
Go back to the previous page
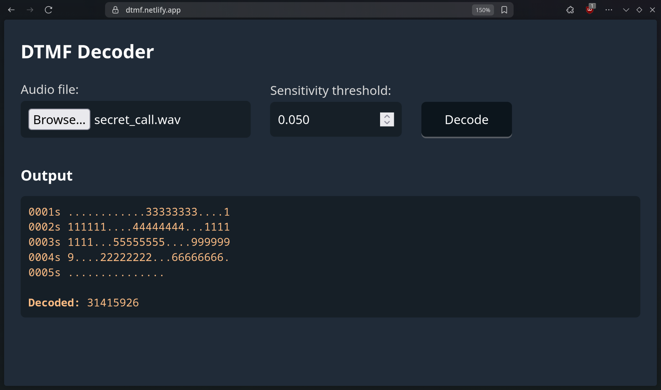11,10
